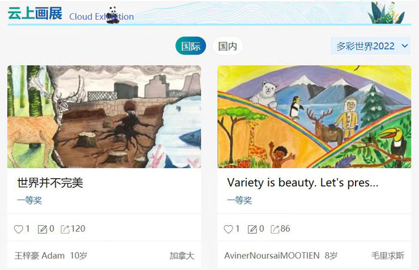The image size is (419, 270).
Task: Click comment icon on Variety is beauty card
Action: [252, 229]
